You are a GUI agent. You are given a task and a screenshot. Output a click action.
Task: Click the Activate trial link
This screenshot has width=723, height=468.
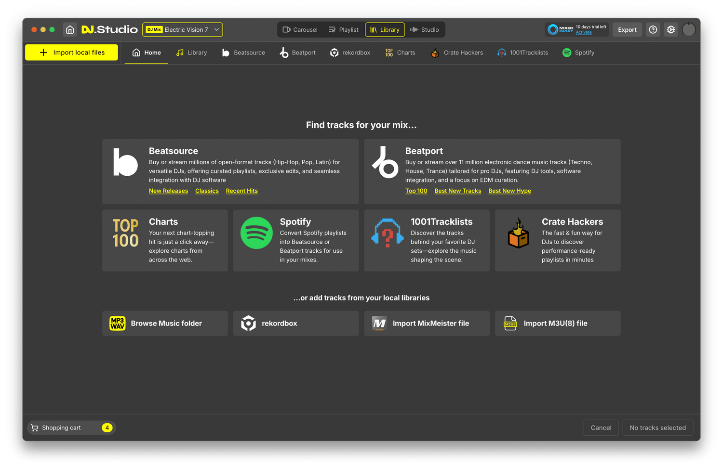584,33
